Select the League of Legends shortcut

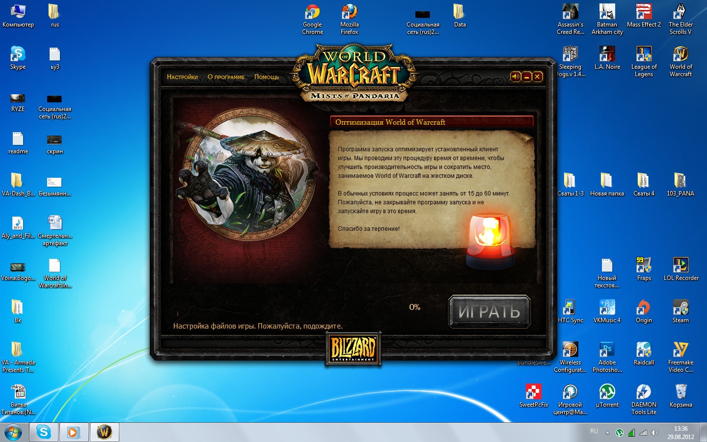[x=644, y=62]
